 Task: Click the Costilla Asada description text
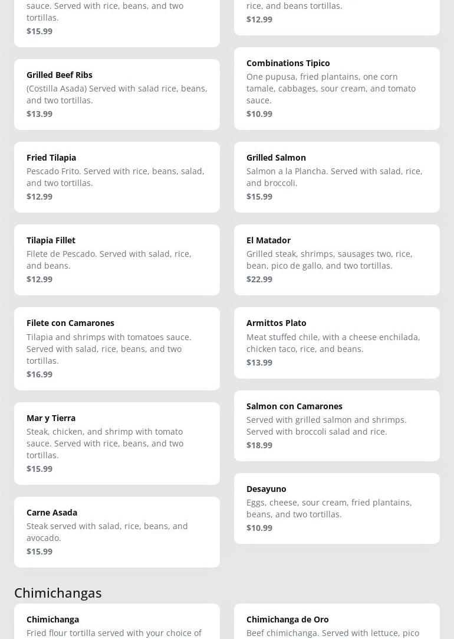pos(117,94)
